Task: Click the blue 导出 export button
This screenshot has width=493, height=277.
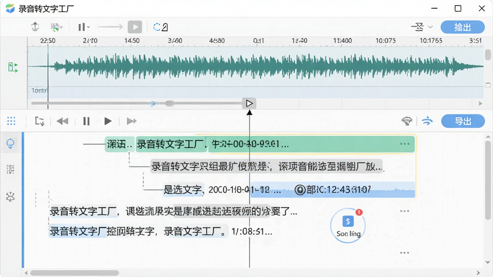Action: coord(463,121)
